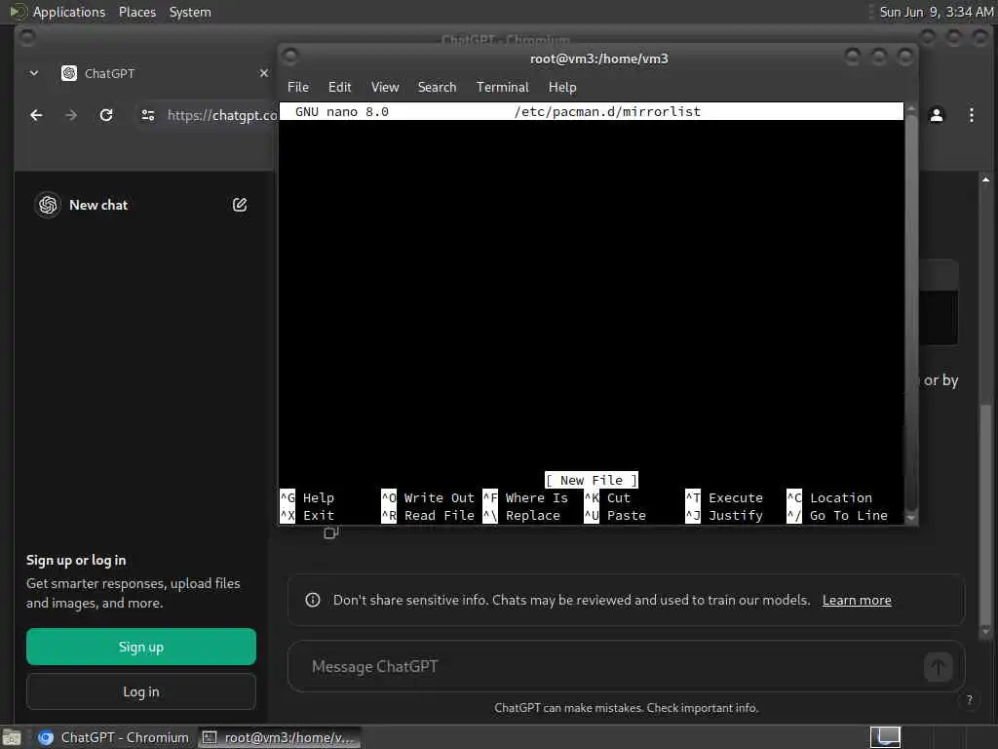Click the Applications menu logo icon

[19, 12]
